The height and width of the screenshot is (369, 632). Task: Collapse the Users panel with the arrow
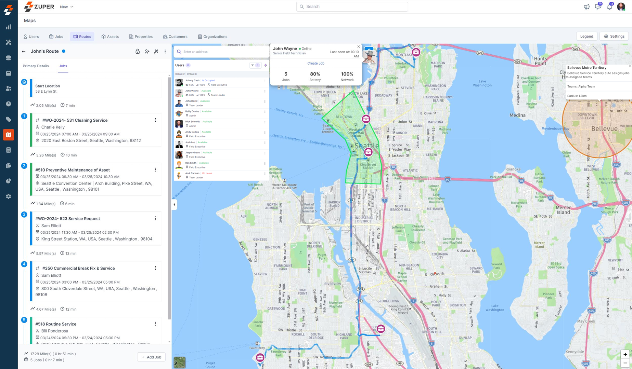(x=174, y=205)
